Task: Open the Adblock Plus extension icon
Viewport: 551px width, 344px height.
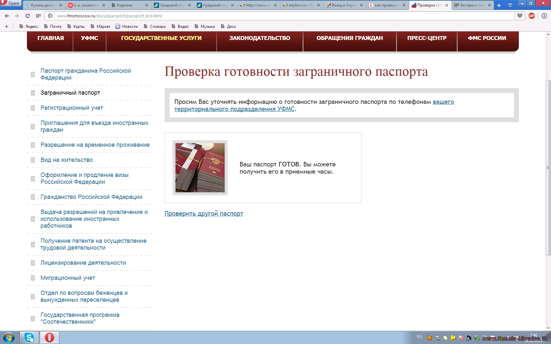Action: click(x=532, y=16)
